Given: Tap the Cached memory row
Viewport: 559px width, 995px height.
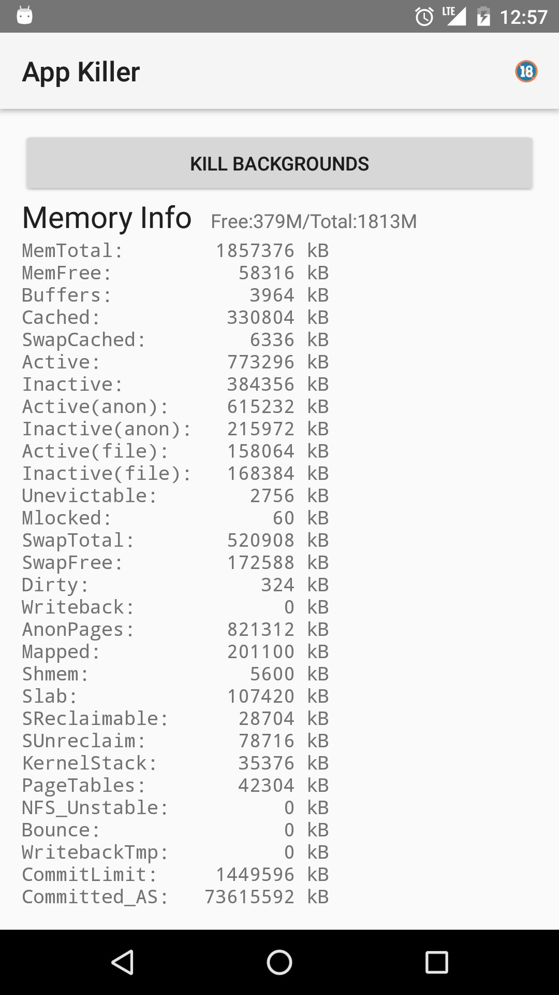Looking at the screenshot, I should point(175,318).
